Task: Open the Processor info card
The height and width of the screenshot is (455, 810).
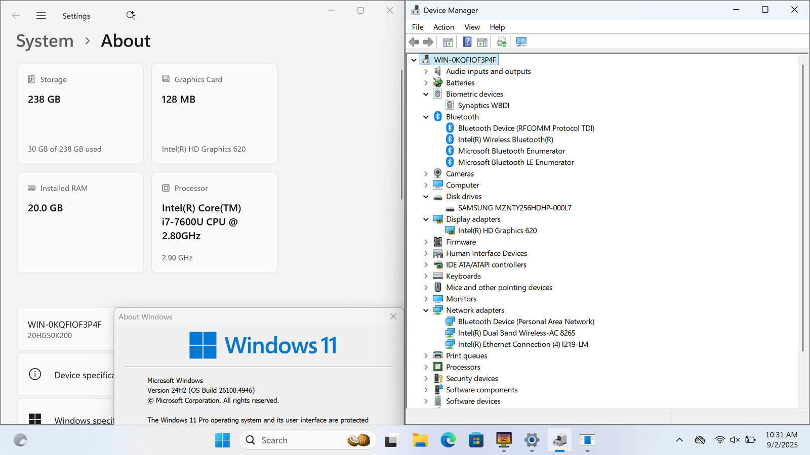Action: [x=214, y=222]
